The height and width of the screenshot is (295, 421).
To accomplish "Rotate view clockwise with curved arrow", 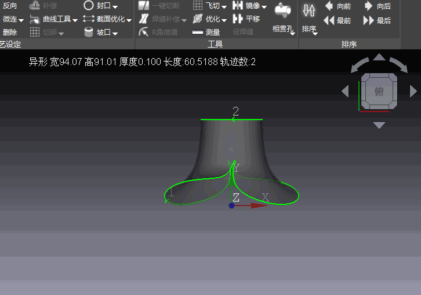I will click(399, 64).
